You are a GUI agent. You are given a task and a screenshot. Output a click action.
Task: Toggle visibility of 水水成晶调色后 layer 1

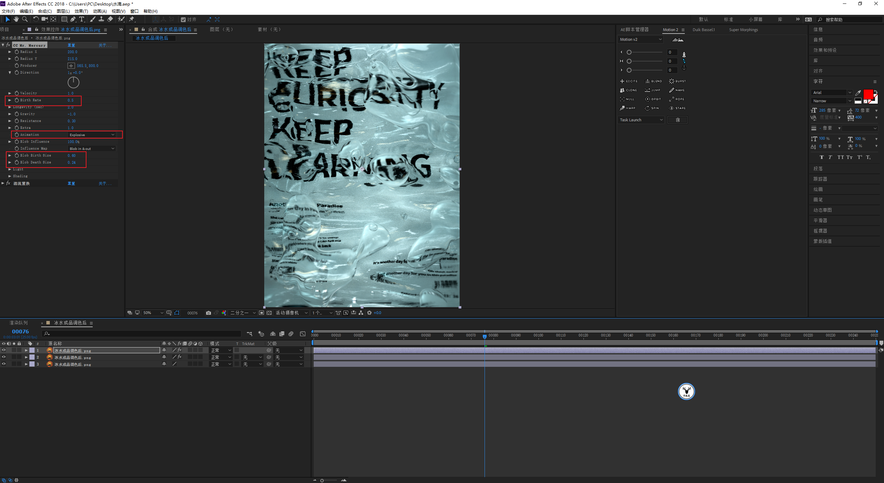(x=4, y=350)
